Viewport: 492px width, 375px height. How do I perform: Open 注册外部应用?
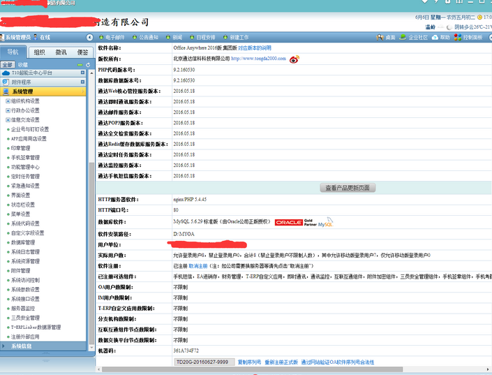point(25,337)
